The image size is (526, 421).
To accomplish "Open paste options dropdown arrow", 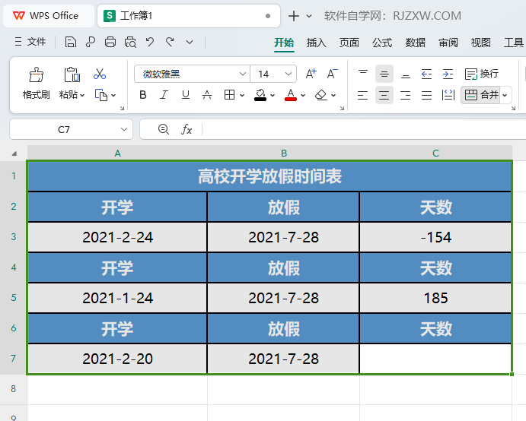I will click(x=82, y=96).
